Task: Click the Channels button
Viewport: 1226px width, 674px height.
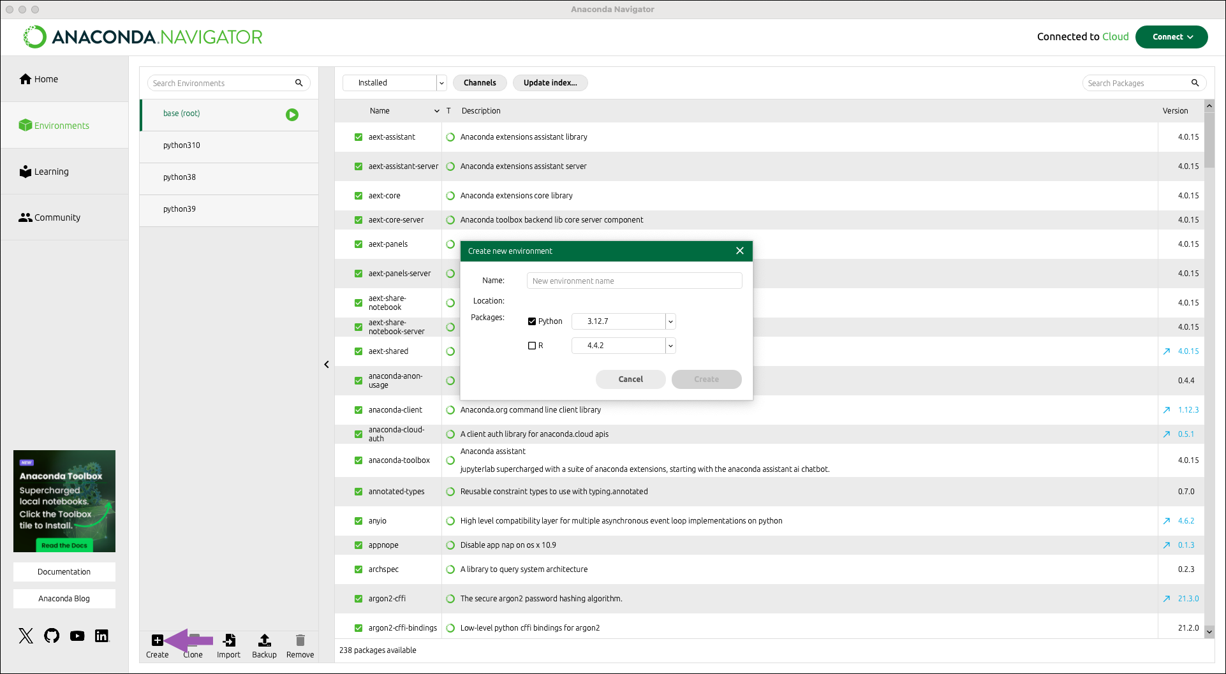Action: 480,83
